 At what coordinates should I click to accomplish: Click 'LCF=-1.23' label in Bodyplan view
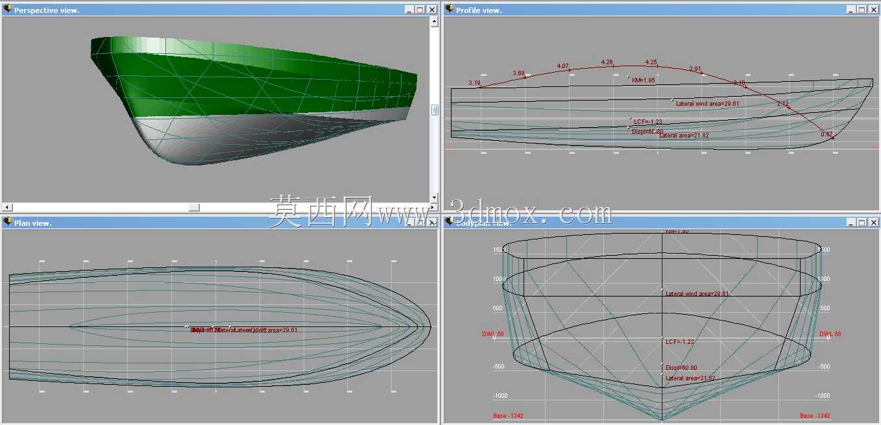(x=680, y=341)
